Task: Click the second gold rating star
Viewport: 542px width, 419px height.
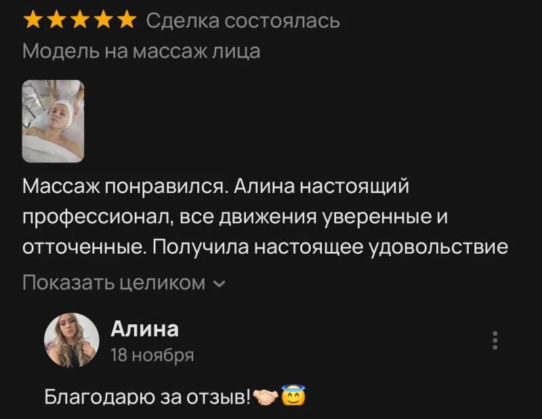Action: pyautogui.click(x=56, y=19)
